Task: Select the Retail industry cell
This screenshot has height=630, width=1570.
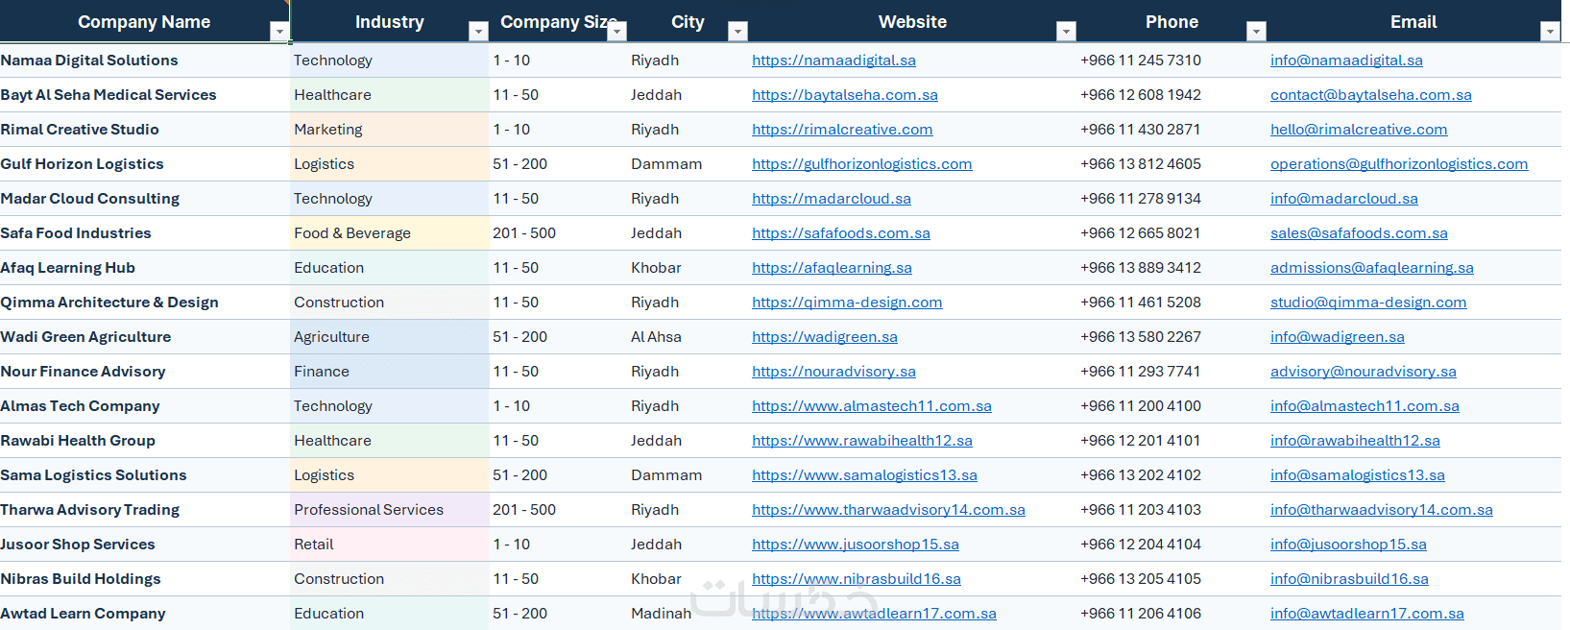Action: [x=390, y=545]
